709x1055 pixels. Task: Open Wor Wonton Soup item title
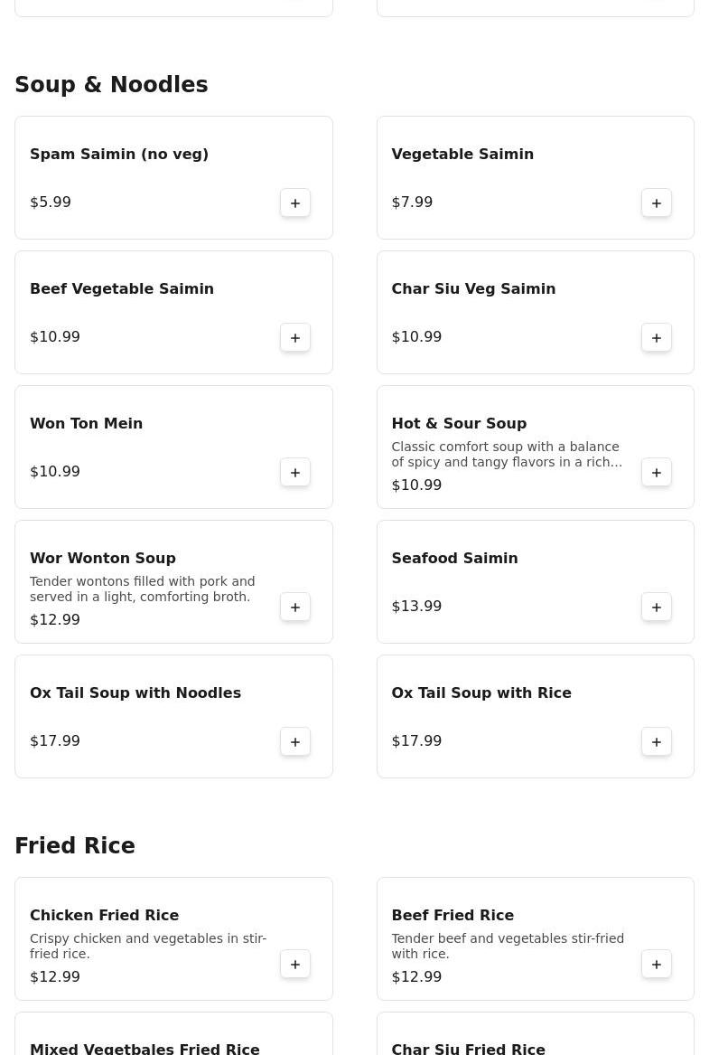click(103, 558)
